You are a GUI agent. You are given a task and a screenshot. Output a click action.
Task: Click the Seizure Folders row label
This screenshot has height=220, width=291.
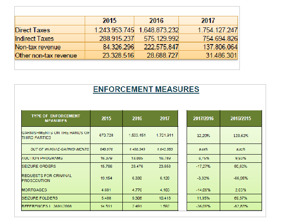pos(40,198)
